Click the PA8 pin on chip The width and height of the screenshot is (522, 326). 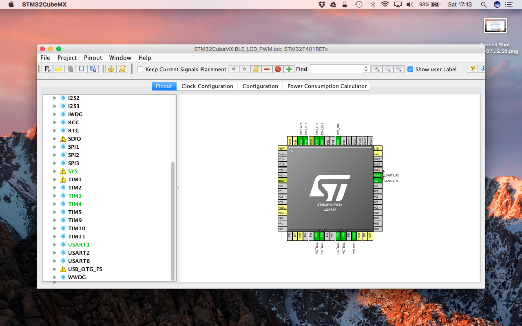pyautogui.click(x=378, y=186)
